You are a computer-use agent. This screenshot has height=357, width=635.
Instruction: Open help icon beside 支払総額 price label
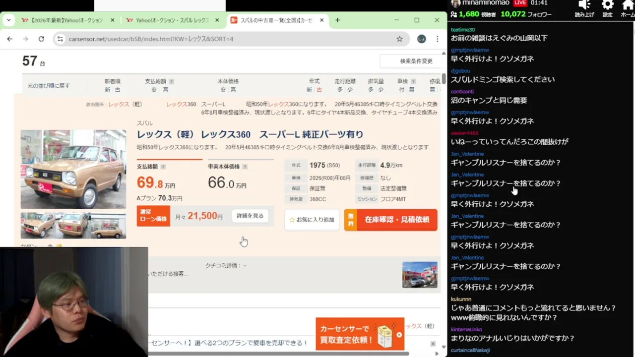pyautogui.click(x=163, y=167)
